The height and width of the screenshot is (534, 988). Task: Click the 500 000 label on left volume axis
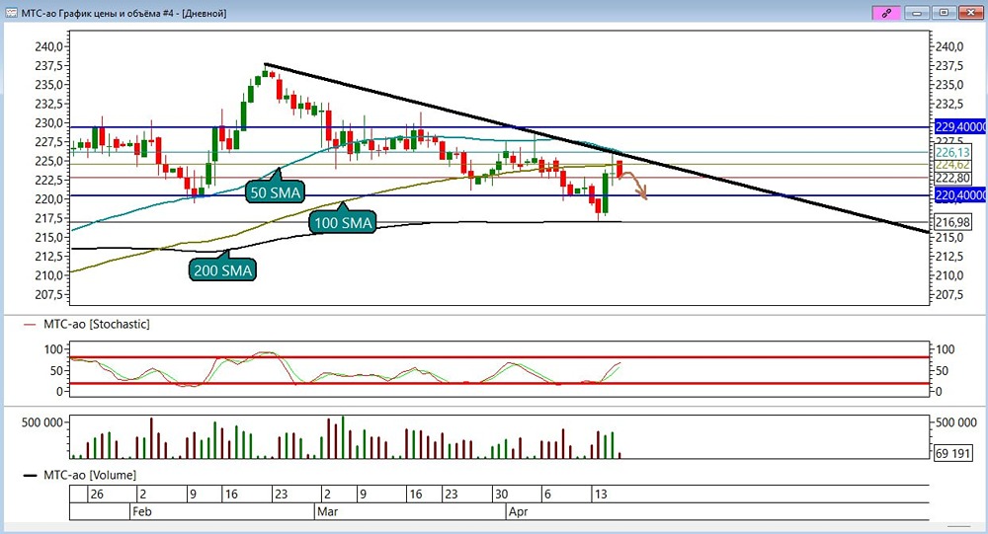42,422
